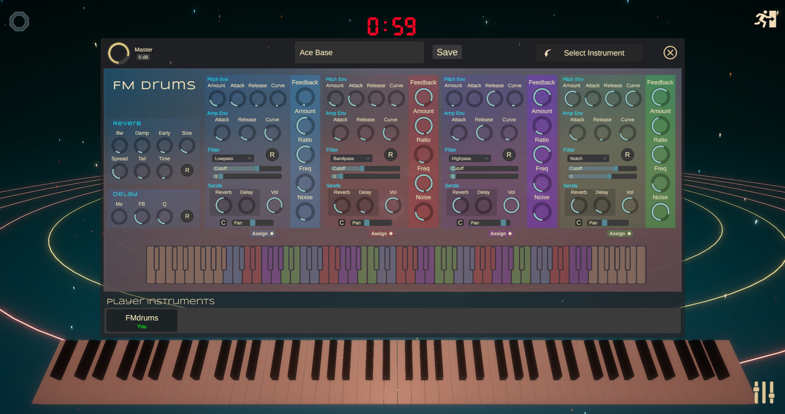Click the lightning bolt icon beside Select Instrument

click(548, 53)
